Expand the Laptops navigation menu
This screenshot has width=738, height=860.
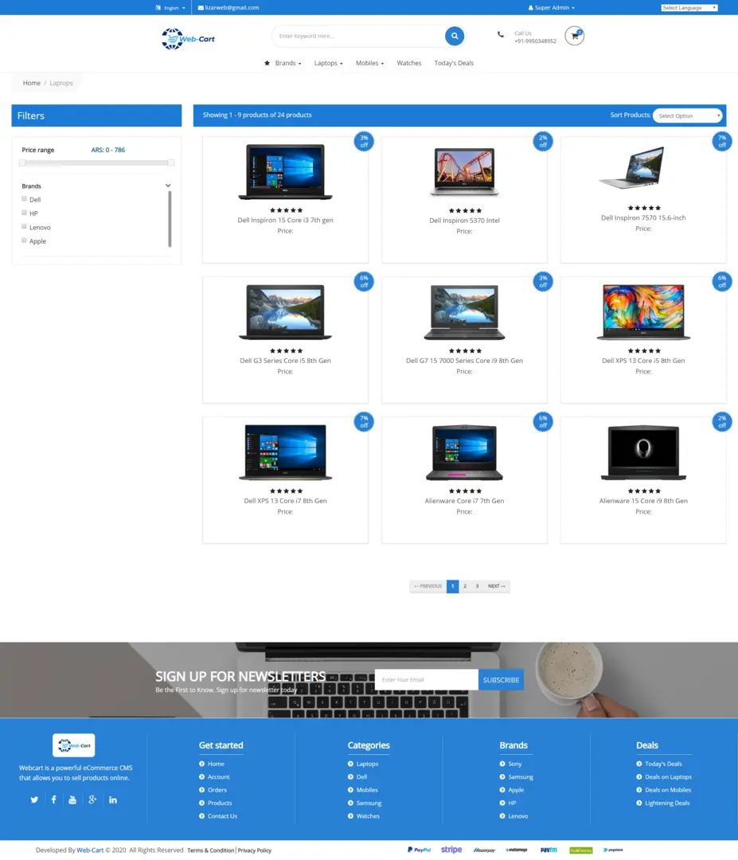tap(329, 63)
